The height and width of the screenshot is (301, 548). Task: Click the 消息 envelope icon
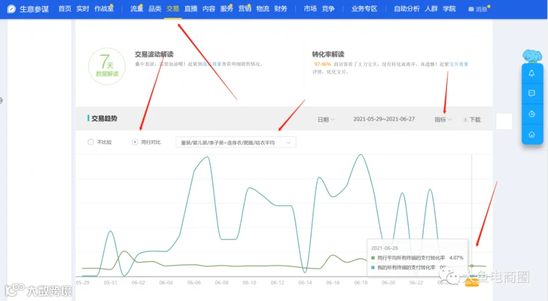[471, 9]
